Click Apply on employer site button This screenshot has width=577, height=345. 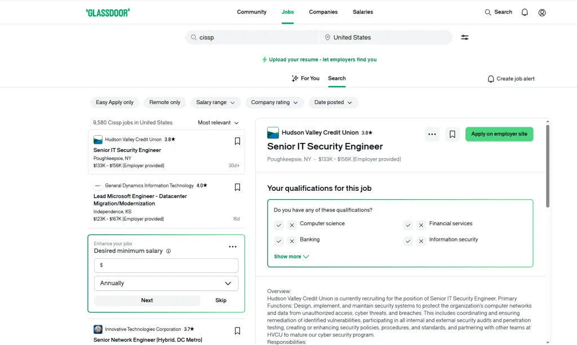point(499,134)
